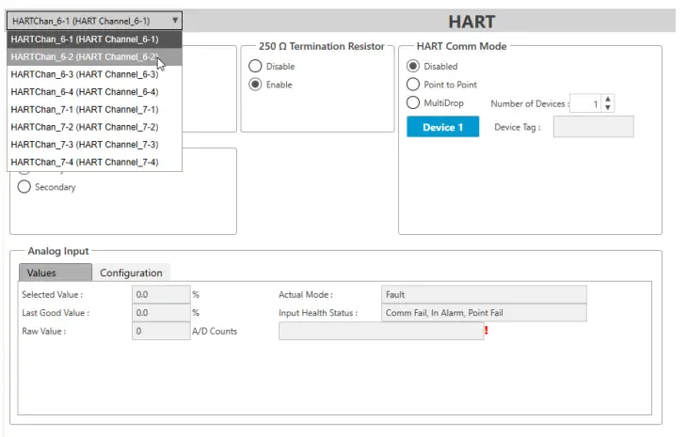Viewport: 687px width, 437px height.
Task: Select the Secondary radio option
Action: coord(24,187)
